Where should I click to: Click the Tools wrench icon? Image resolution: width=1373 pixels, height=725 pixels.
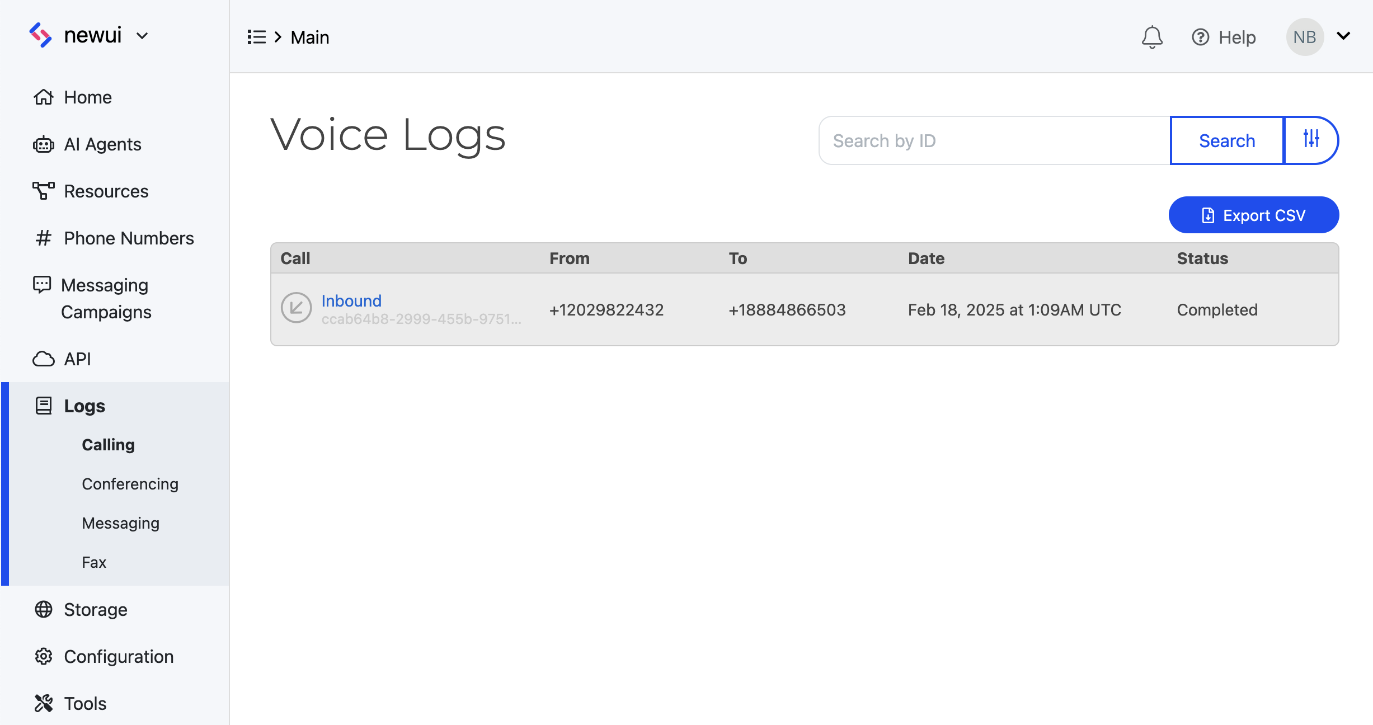tap(43, 703)
